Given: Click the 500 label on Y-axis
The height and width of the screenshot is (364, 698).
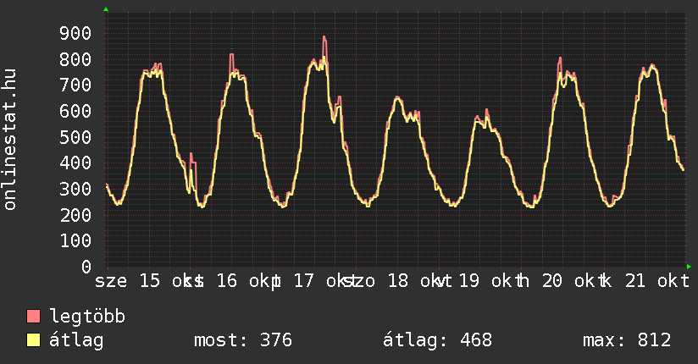Looking at the screenshot, I should pyautogui.click(x=75, y=137).
